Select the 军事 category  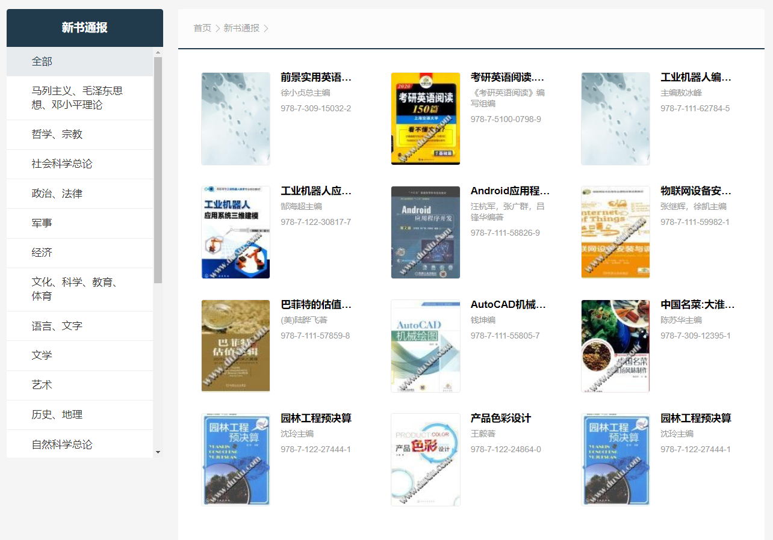click(42, 222)
